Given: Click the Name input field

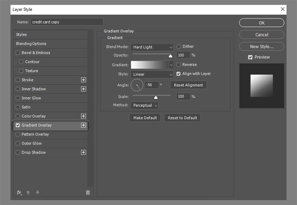Looking at the screenshot, I should click(67, 22).
